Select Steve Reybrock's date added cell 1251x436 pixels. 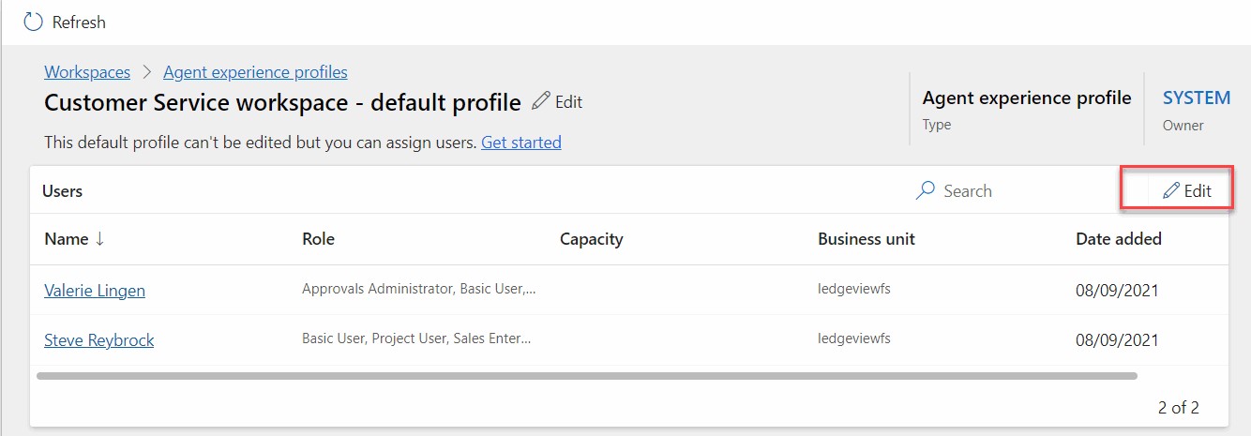pos(1117,340)
